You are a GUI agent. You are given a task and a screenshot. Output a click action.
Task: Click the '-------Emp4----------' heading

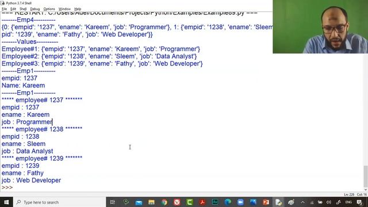point(28,20)
